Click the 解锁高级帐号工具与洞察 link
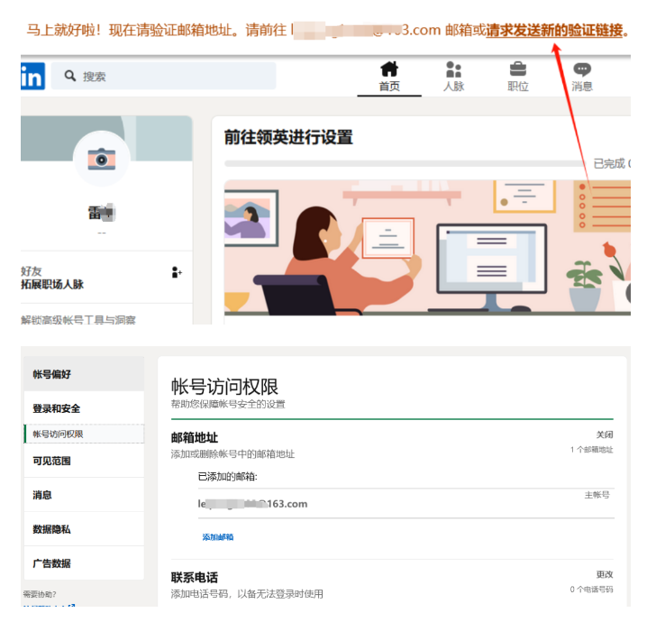 (78, 320)
